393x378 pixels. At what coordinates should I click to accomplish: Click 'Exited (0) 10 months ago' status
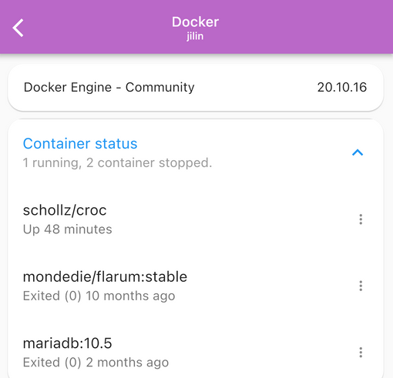click(99, 296)
